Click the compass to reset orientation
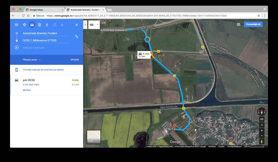 pos(262,112)
